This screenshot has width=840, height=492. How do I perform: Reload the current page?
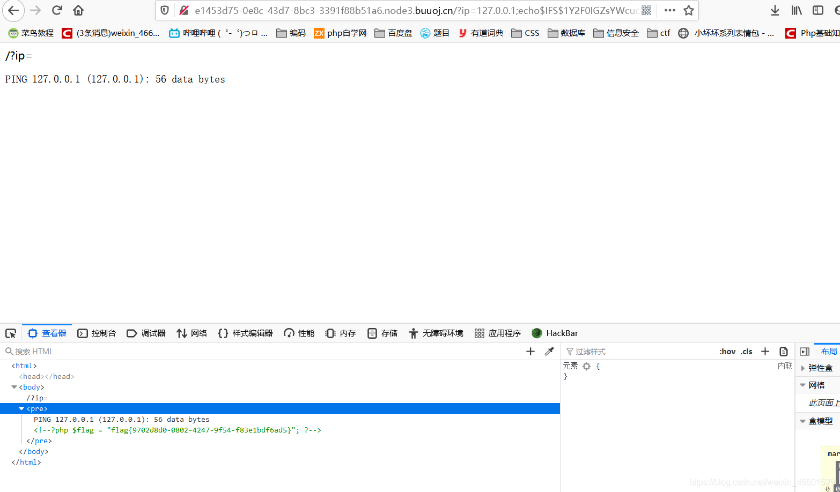[57, 10]
